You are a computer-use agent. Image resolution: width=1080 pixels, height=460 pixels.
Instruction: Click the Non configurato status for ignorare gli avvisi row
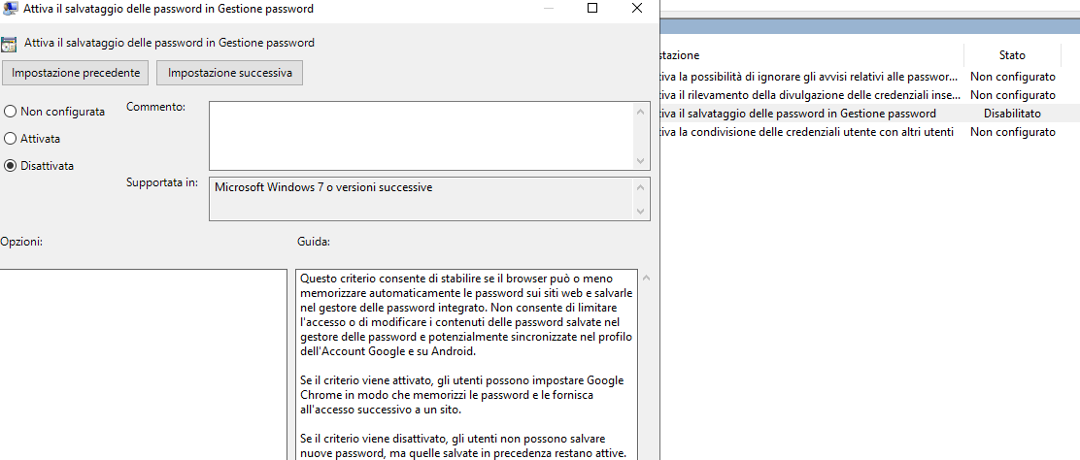click(1012, 77)
